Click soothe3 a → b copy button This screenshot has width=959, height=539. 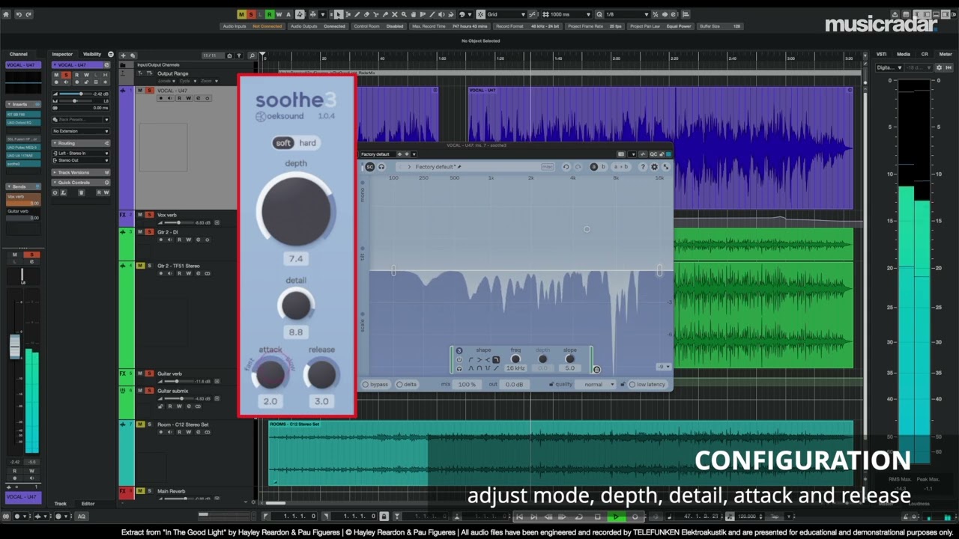pos(621,167)
